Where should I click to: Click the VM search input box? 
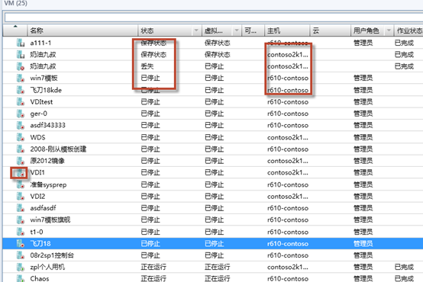[214, 18]
